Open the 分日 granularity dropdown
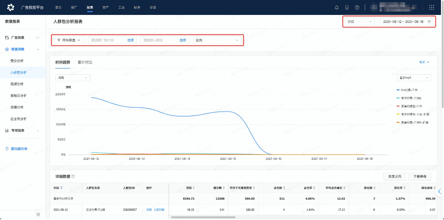Image resolution: width=444 pixels, height=220 pixels. [x=359, y=22]
